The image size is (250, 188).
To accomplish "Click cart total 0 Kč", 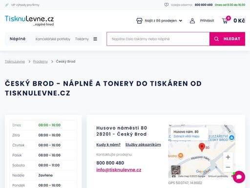I will click(x=239, y=21).
